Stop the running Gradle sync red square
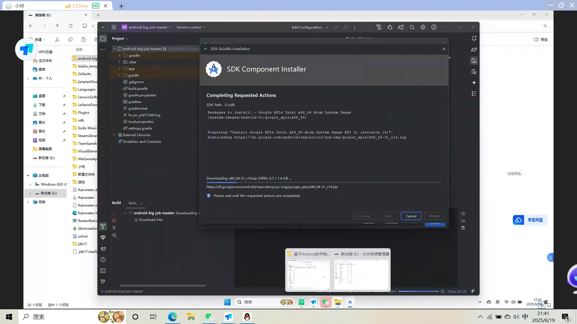 pos(114,220)
